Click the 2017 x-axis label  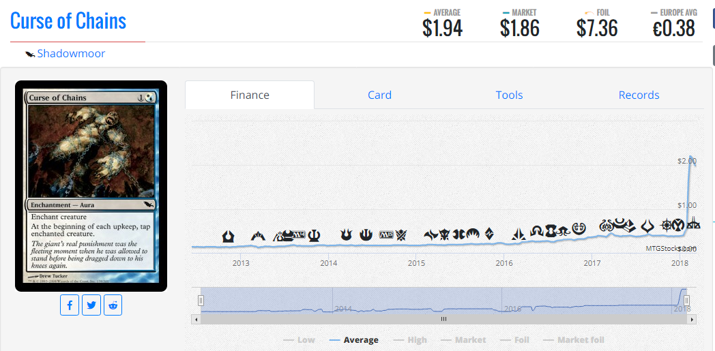click(592, 263)
